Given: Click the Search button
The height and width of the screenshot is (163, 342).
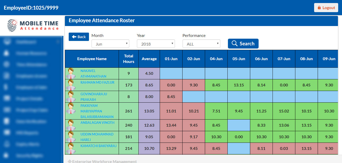Looking at the screenshot, I should point(243,43).
